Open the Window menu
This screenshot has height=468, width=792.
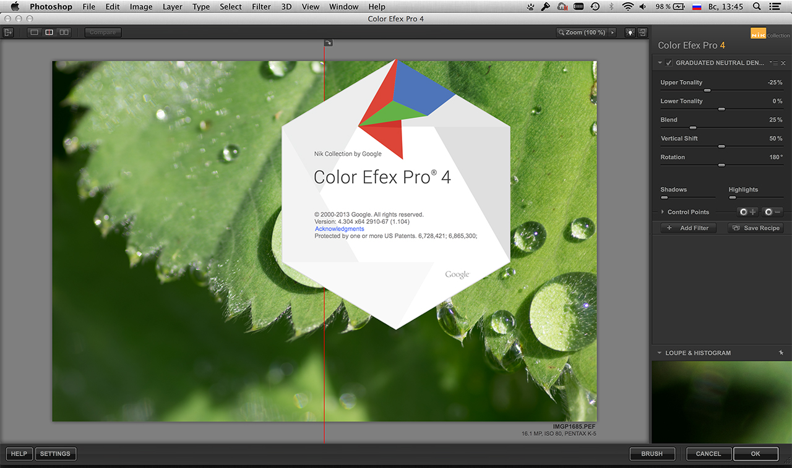344,7
